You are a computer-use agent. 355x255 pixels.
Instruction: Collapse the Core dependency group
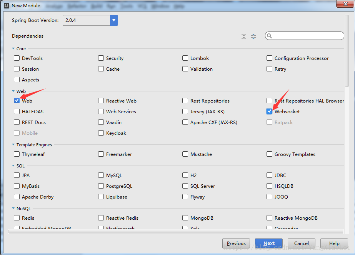(x=13, y=49)
